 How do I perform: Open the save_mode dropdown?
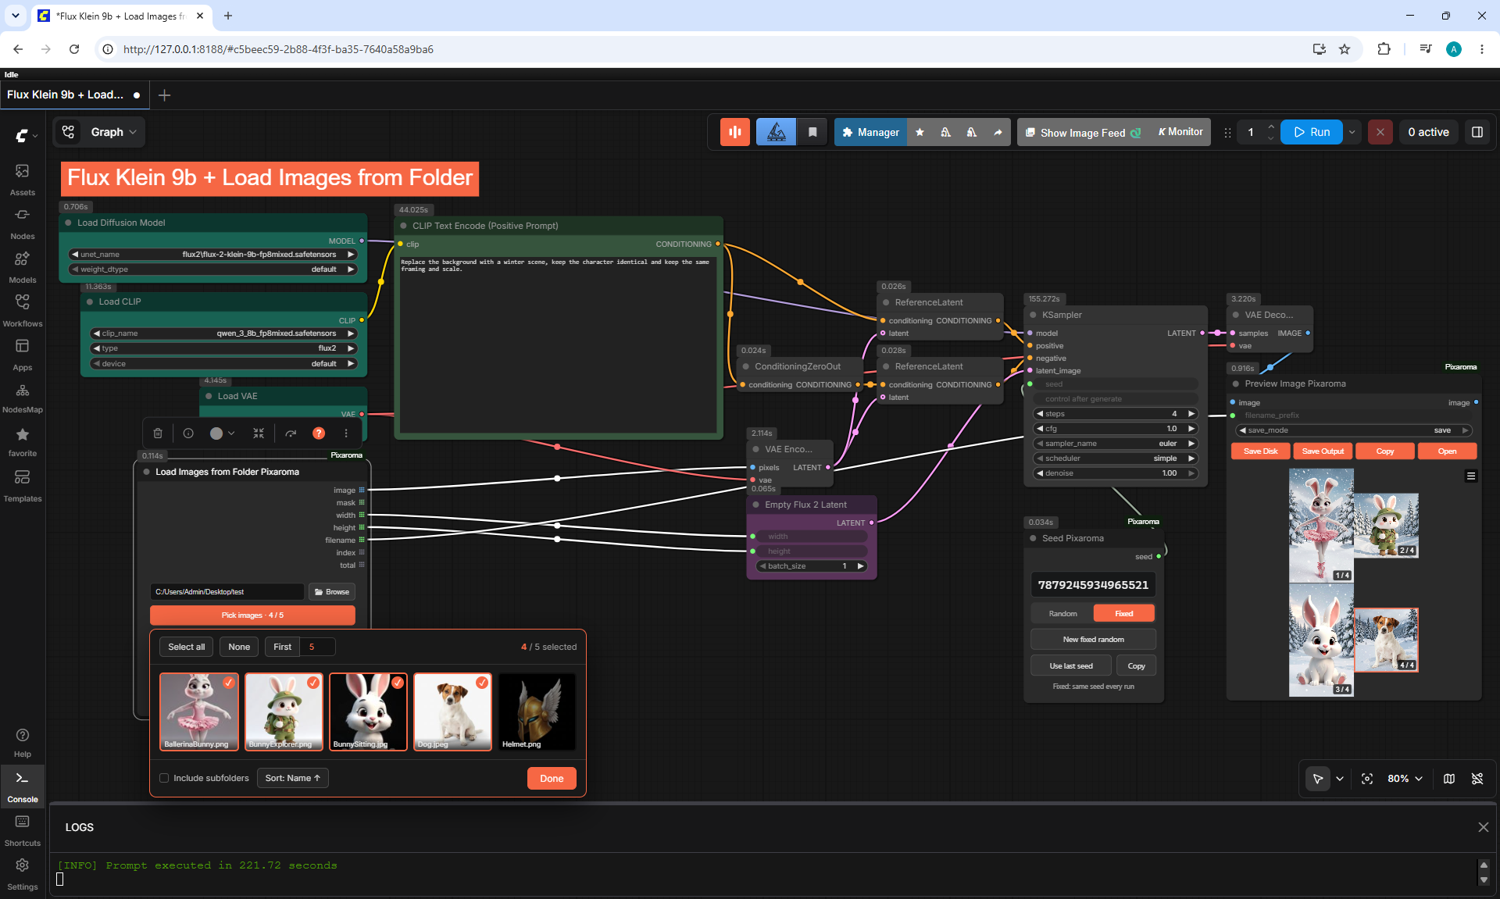coord(1354,430)
